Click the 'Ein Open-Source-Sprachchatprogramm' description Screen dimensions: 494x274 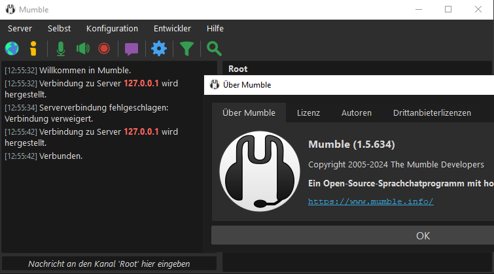click(401, 183)
